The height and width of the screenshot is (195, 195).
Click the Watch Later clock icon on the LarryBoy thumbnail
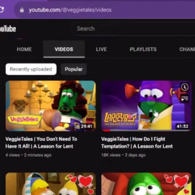pyautogui.click(x=185, y=87)
